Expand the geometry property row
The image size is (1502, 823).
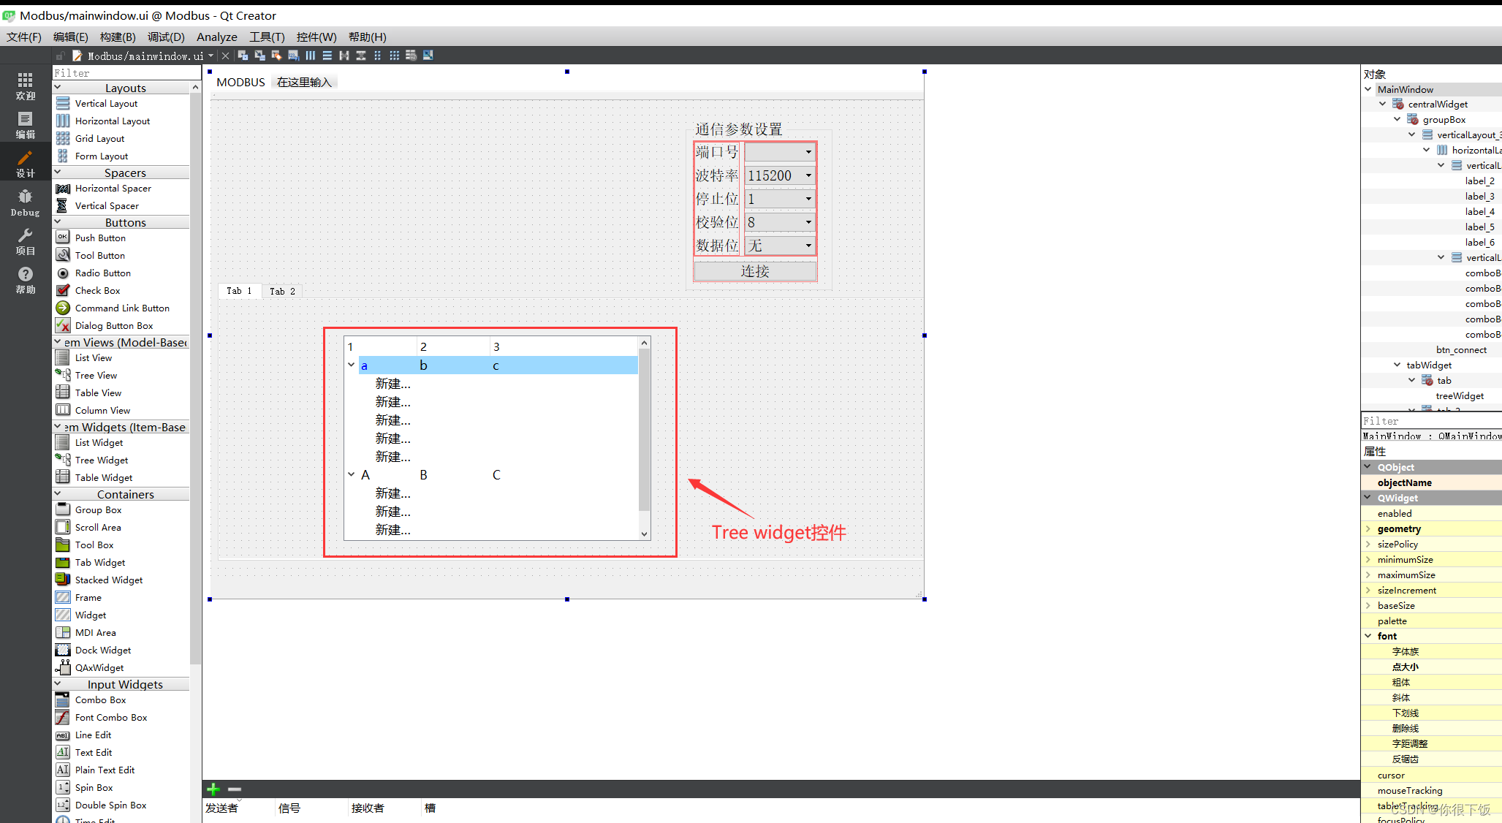tap(1368, 528)
